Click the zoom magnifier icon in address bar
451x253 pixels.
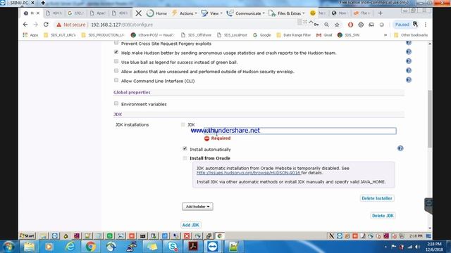click(x=326, y=25)
